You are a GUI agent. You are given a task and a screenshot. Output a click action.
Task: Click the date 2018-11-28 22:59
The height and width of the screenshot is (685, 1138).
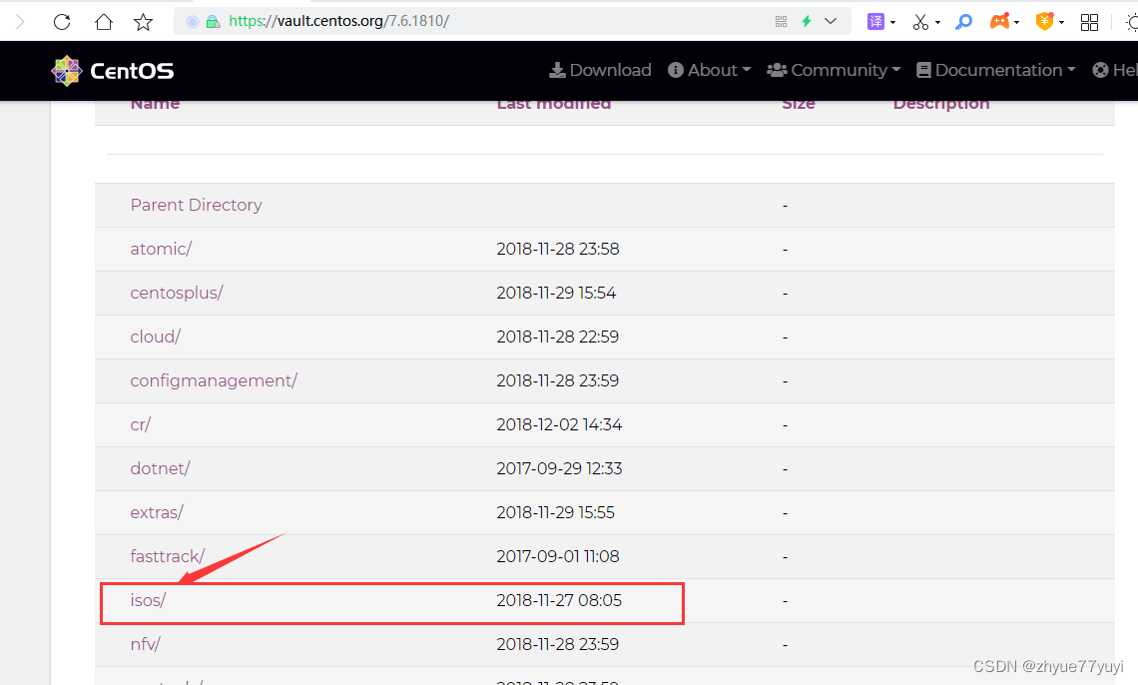[557, 337]
